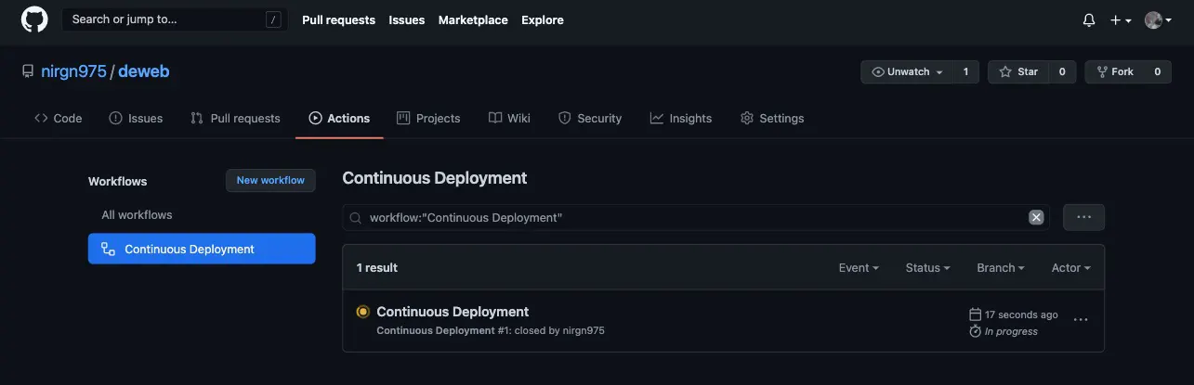The height and width of the screenshot is (385, 1194).
Task: Open the repository Settings tab
Action: pos(772,118)
